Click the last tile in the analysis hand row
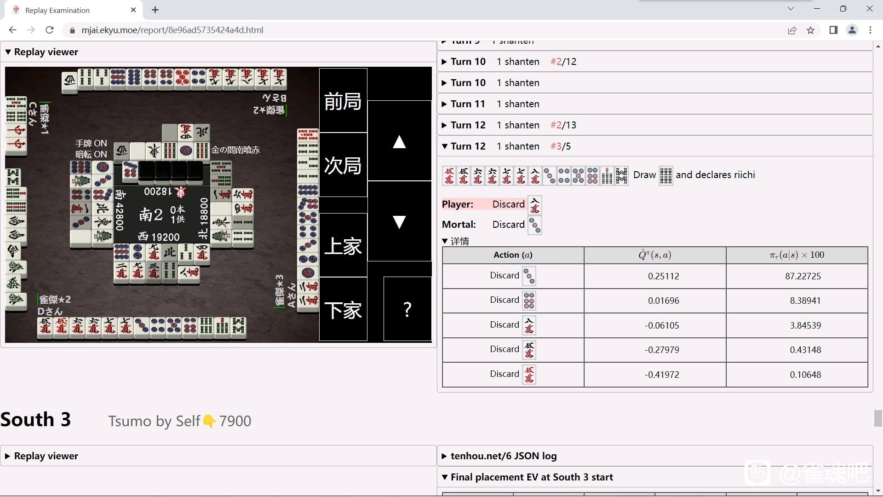 [621, 175]
